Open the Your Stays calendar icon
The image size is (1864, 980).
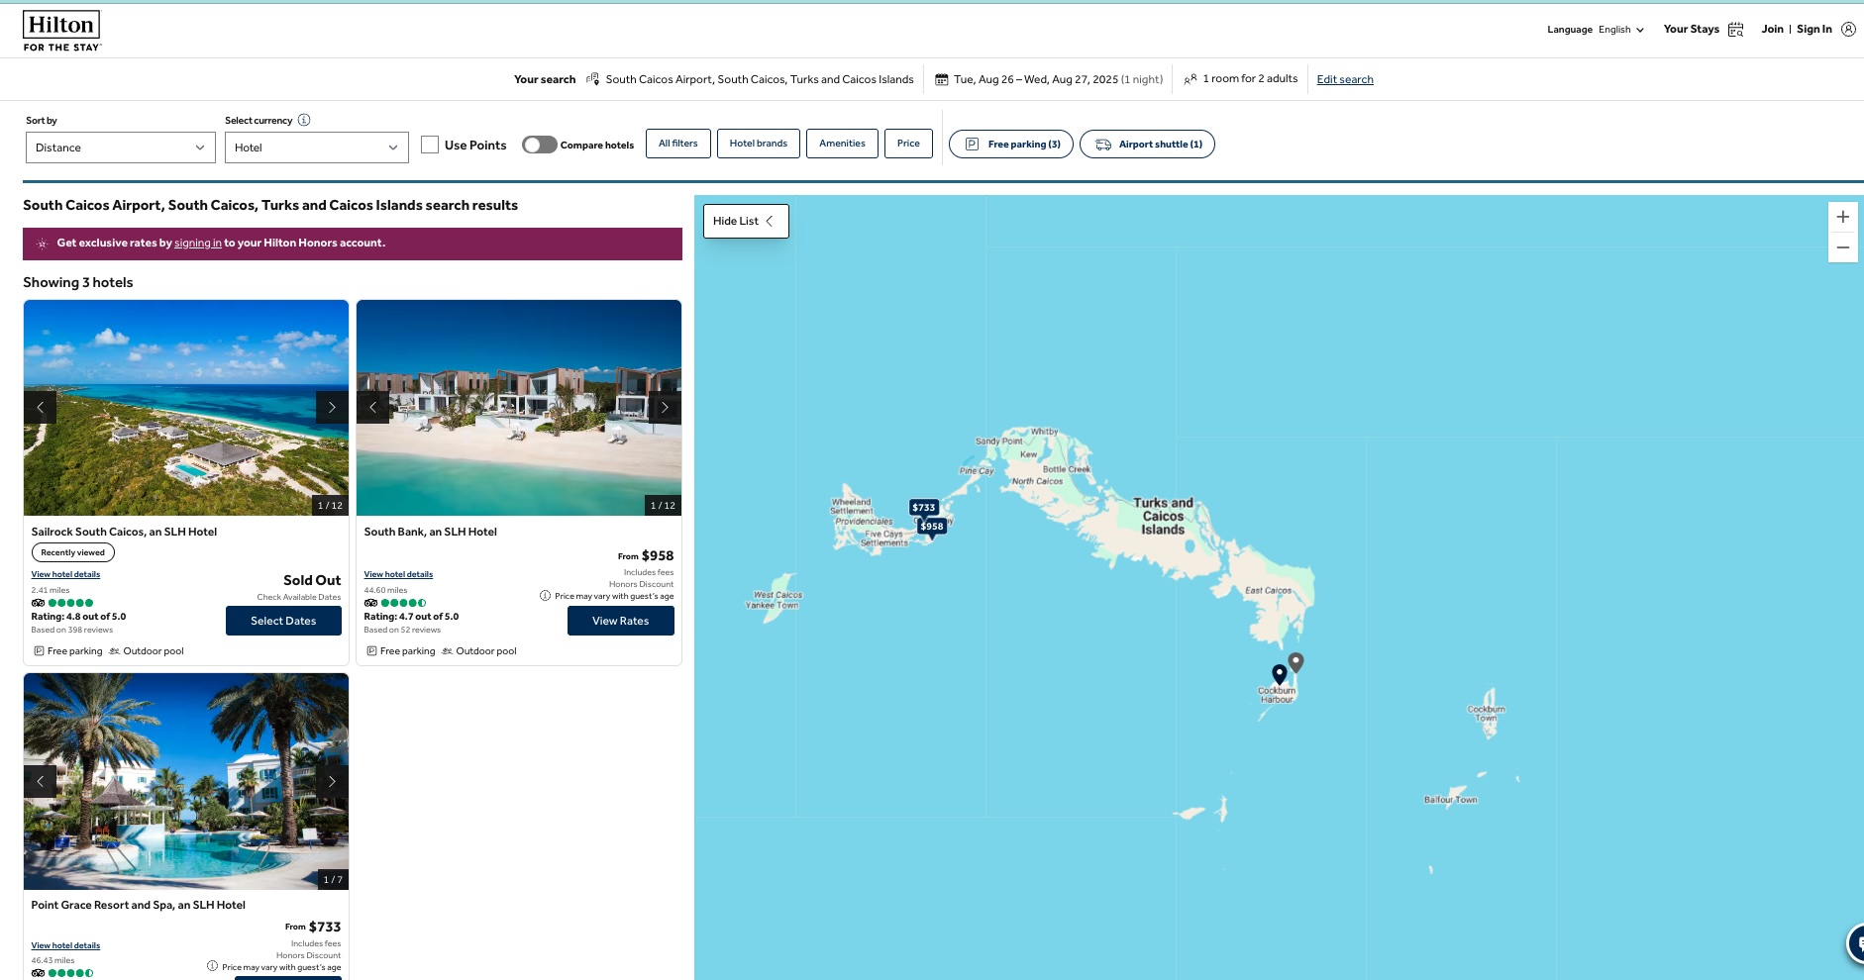pos(1735,30)
